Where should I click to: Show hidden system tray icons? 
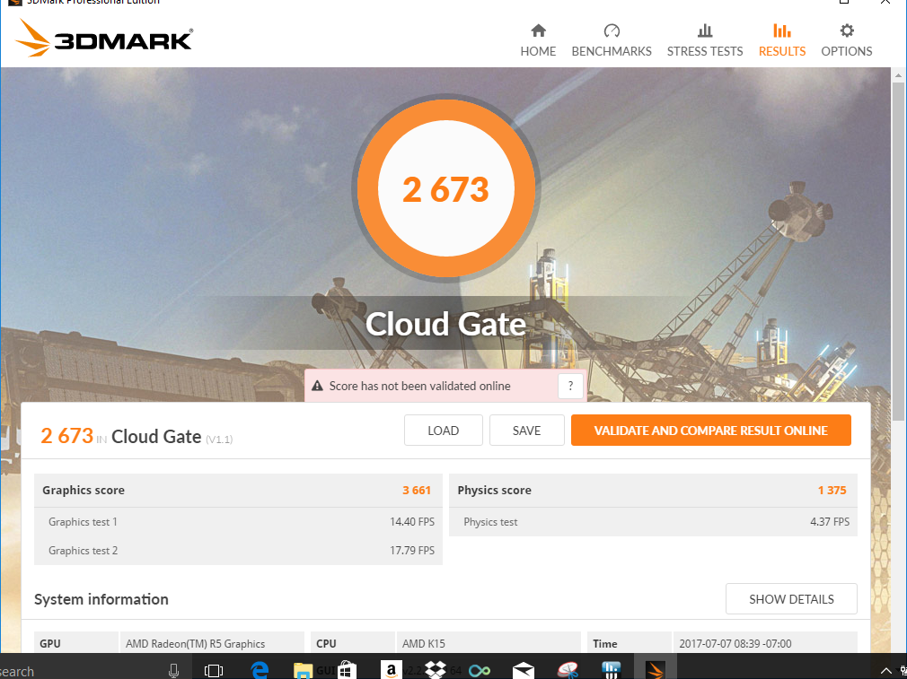point(886,670)
